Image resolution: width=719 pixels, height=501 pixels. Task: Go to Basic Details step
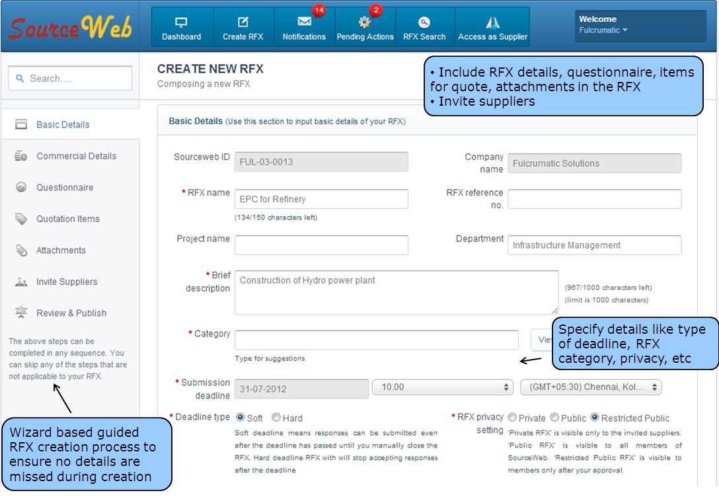pos(63,125)
